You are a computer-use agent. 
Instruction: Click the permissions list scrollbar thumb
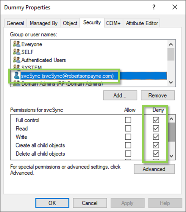click(171, 132)
